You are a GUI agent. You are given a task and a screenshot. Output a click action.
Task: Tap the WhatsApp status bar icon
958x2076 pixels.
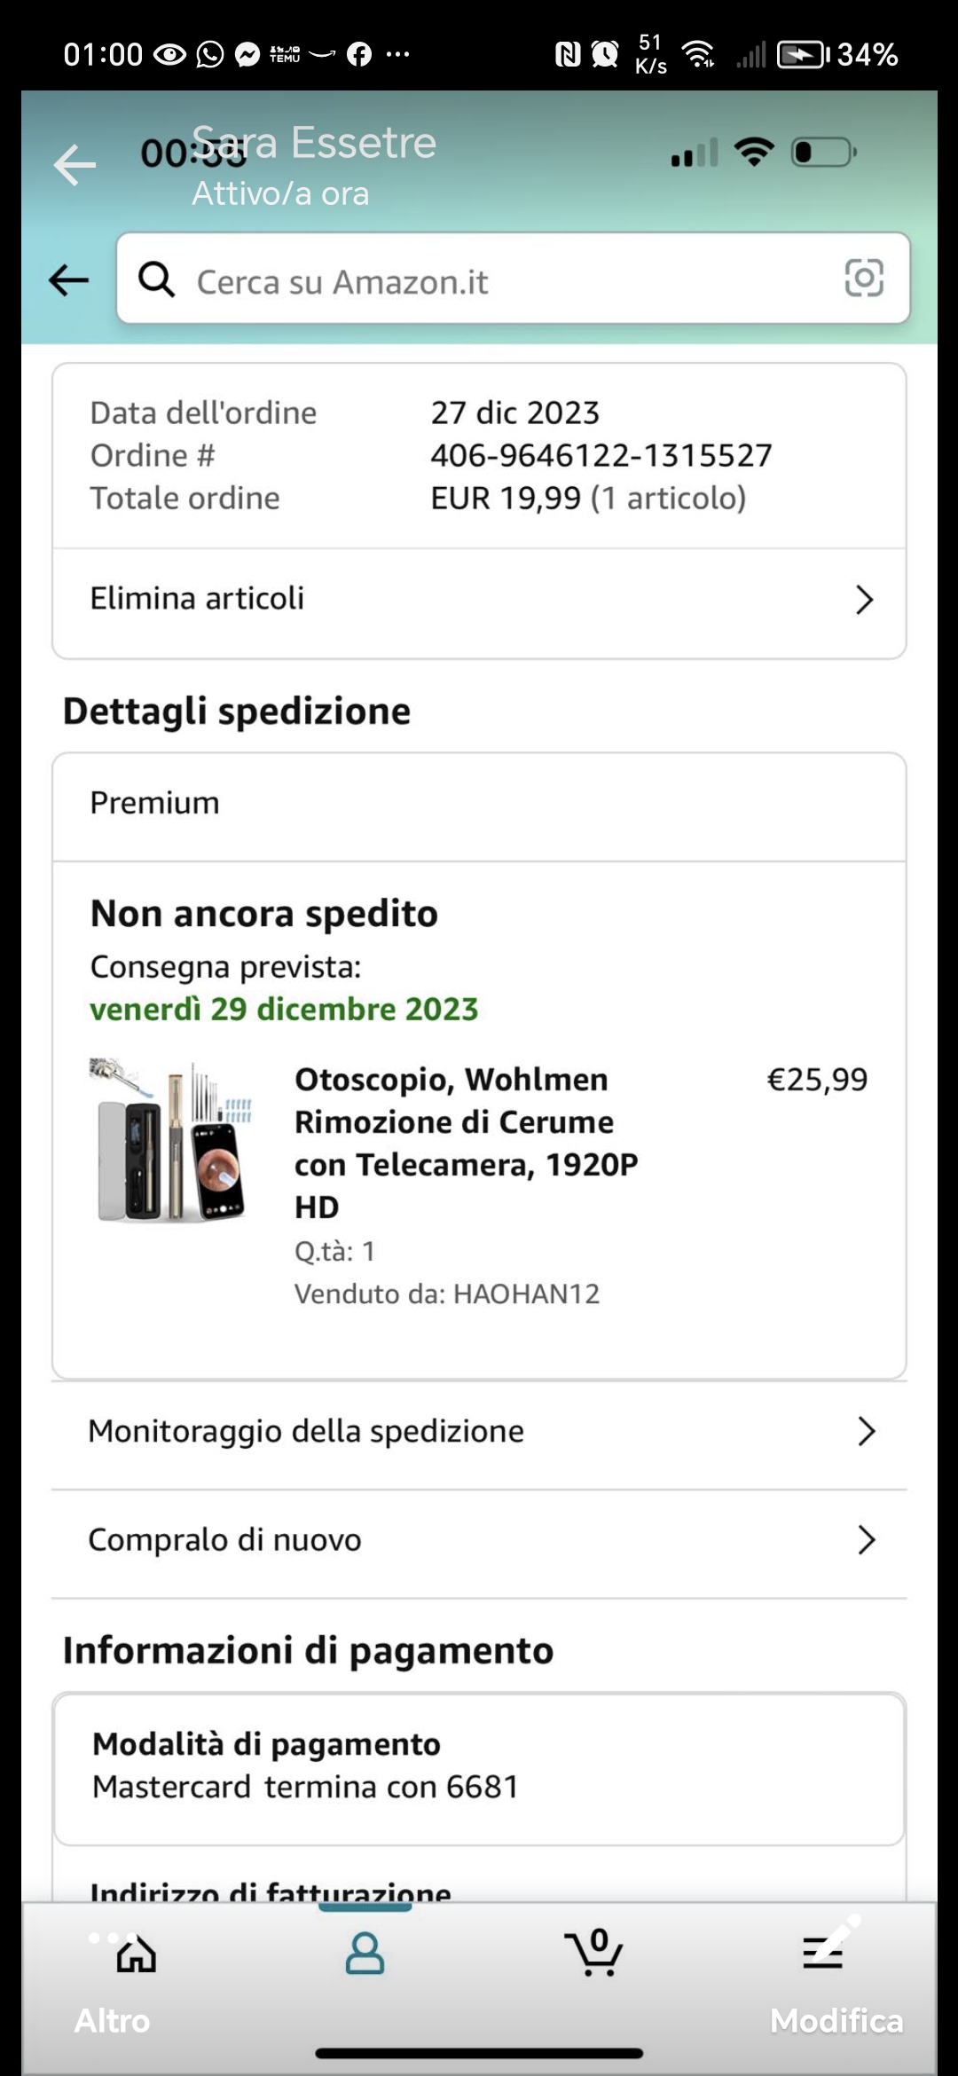210,55
